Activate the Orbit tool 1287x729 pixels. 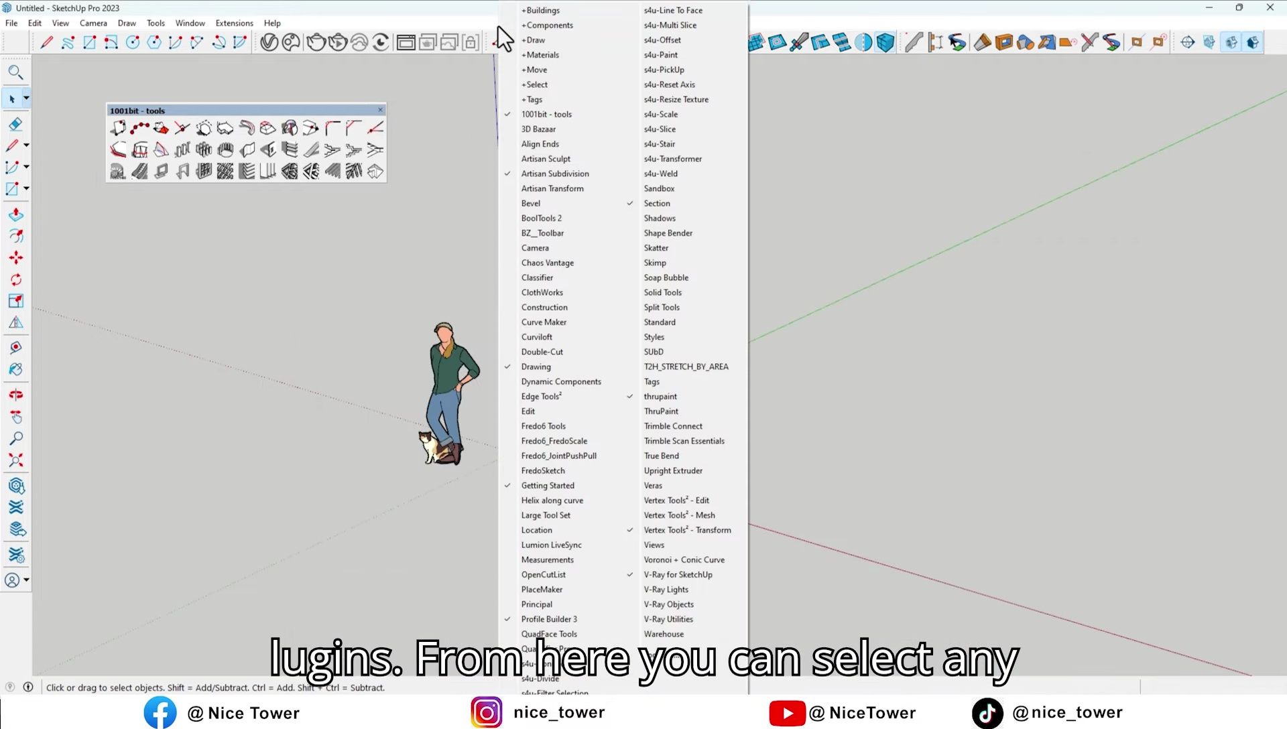[x=15, y=395]
